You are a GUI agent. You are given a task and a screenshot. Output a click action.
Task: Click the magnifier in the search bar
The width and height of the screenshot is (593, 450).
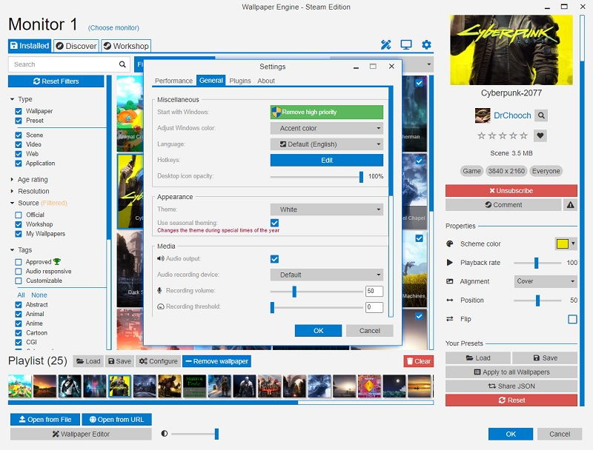pos(123,64)
